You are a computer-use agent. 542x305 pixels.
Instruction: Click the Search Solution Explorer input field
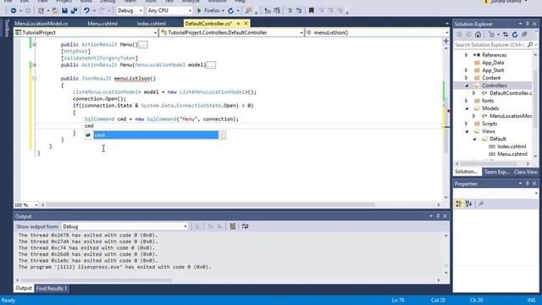(x=489, y=45)
